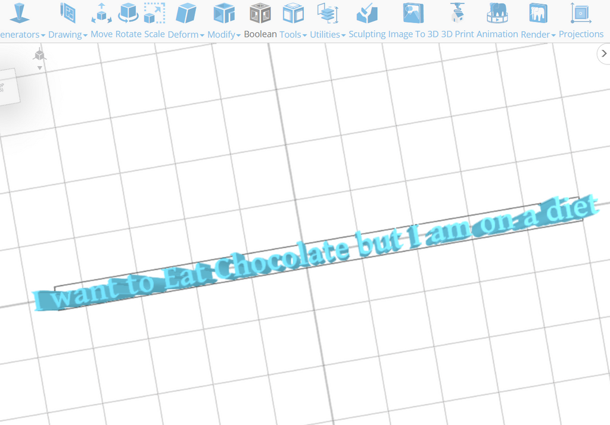Click the 3D Print label
This screenshot has width=610, height=425.
[x=457, y=34]
